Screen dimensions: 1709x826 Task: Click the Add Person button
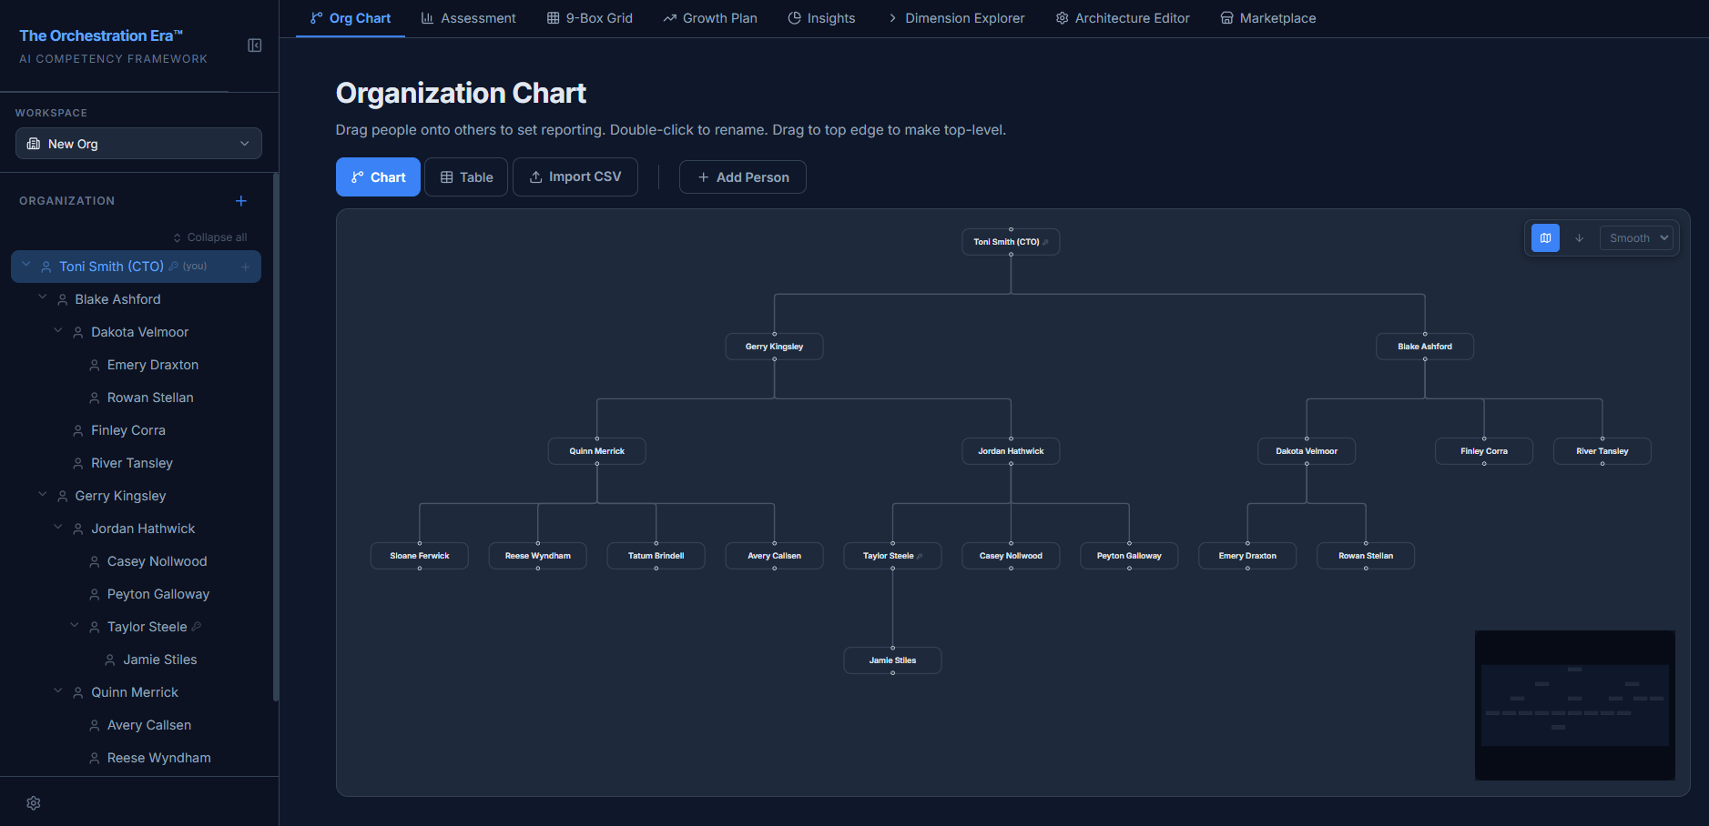[742, 177]
